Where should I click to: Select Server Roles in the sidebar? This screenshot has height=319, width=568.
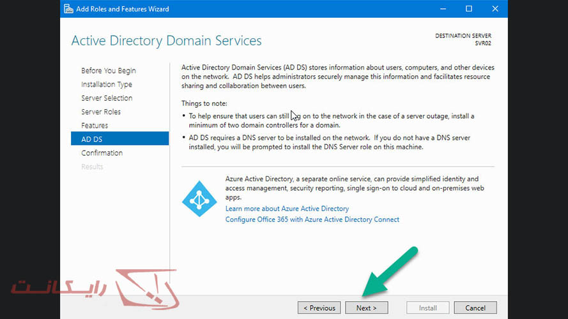(101, 112)
